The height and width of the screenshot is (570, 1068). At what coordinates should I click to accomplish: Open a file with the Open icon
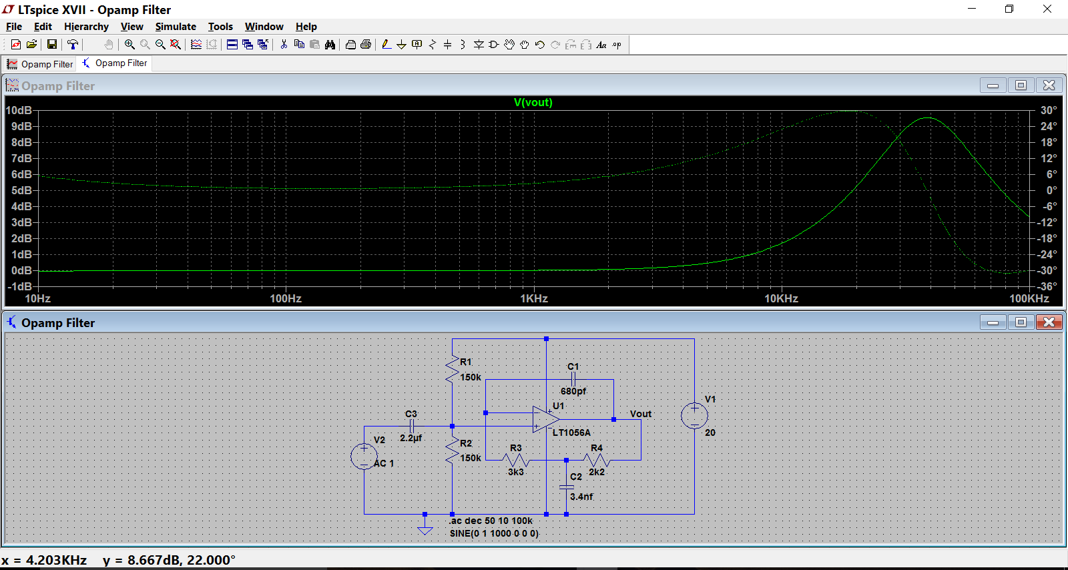[31, 45]
